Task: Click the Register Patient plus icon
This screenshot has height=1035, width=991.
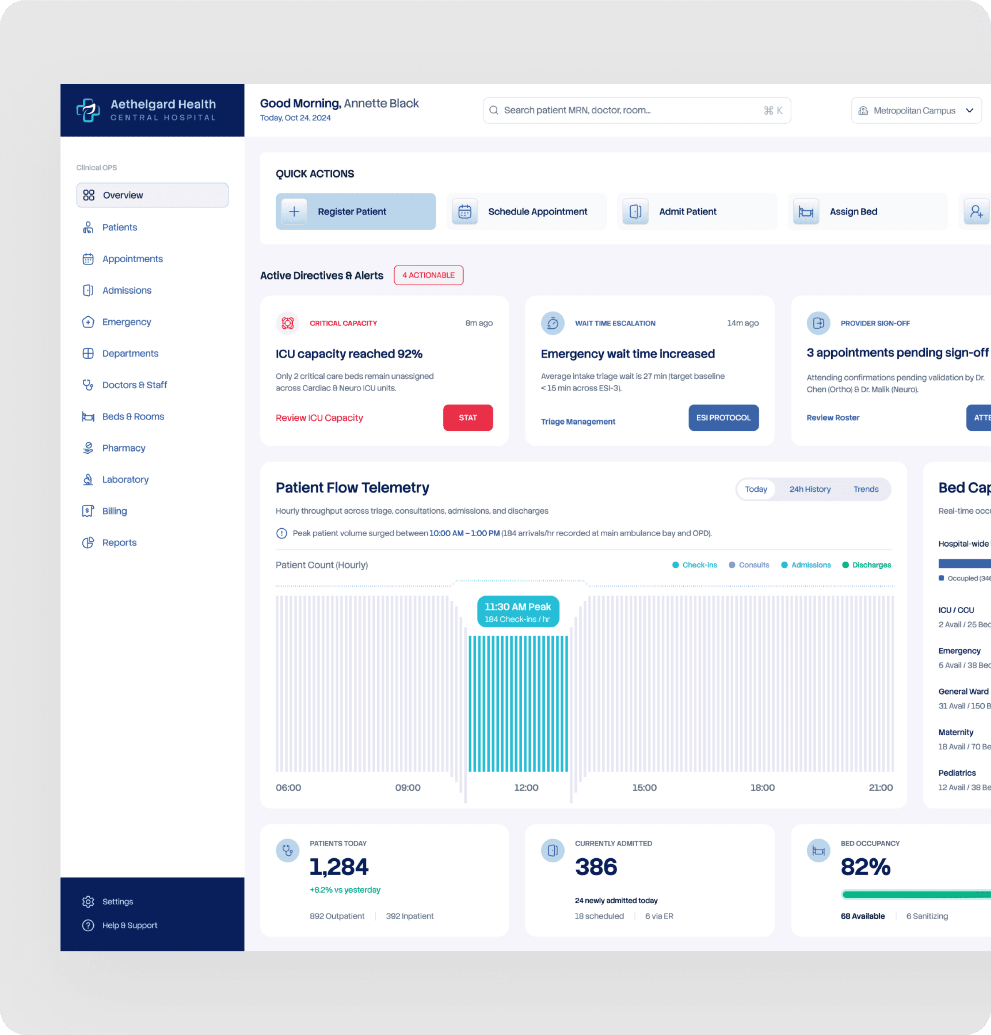Action: coord(294,211)
